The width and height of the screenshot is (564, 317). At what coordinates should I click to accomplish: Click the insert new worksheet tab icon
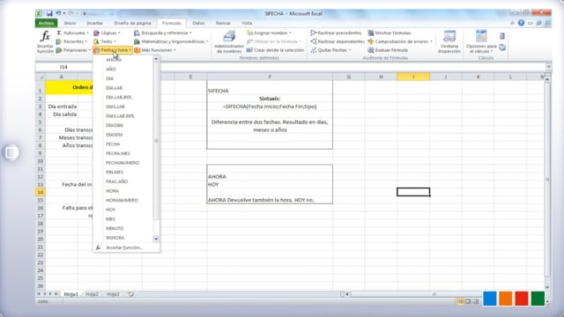[x=131, y=294]
